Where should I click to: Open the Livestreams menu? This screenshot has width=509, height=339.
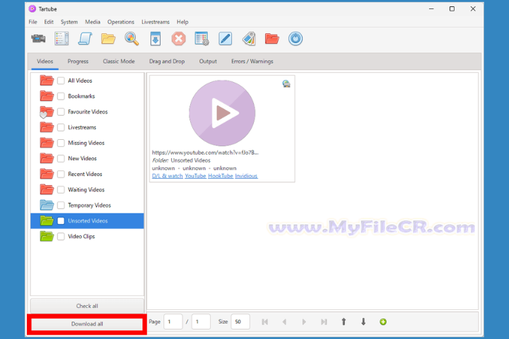[156, 22]
